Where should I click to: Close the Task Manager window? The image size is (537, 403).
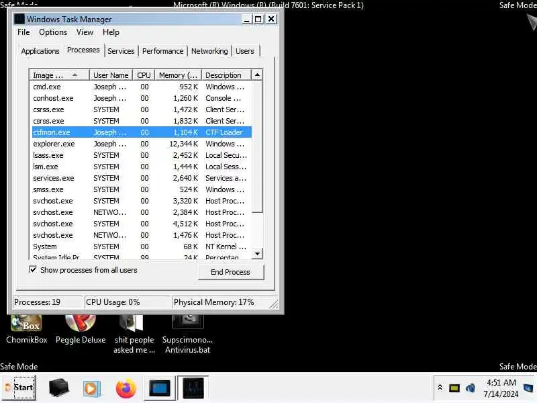271,19
